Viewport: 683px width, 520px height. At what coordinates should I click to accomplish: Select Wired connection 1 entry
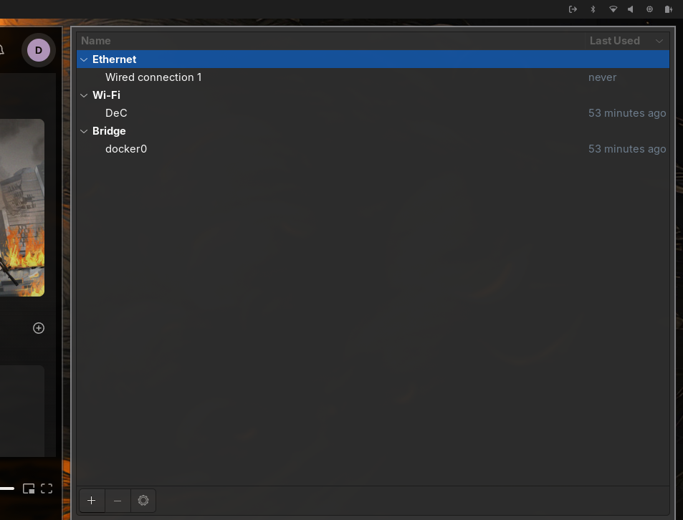click(153, 77)
